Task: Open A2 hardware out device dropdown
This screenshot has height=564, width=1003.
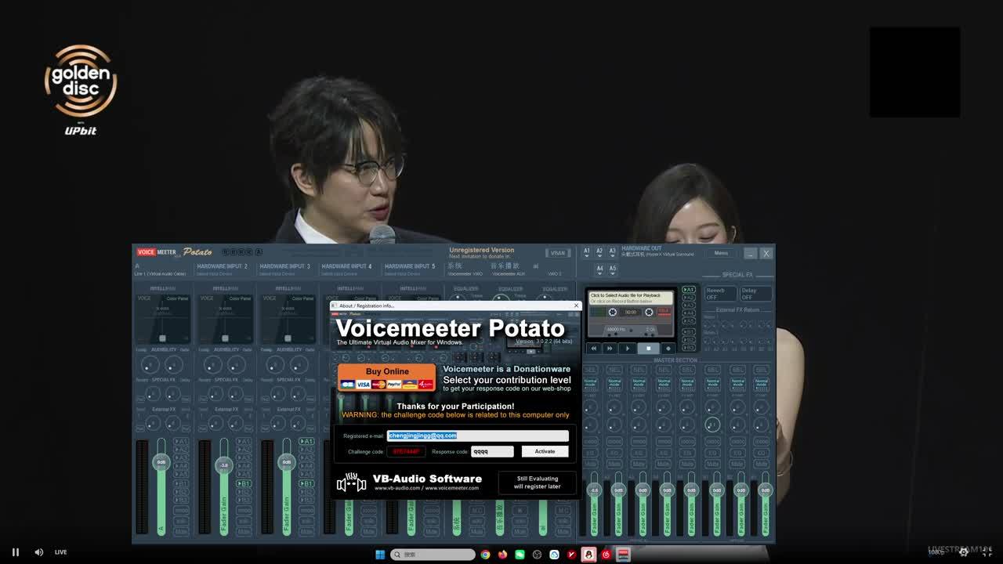Action: point(599,252)
